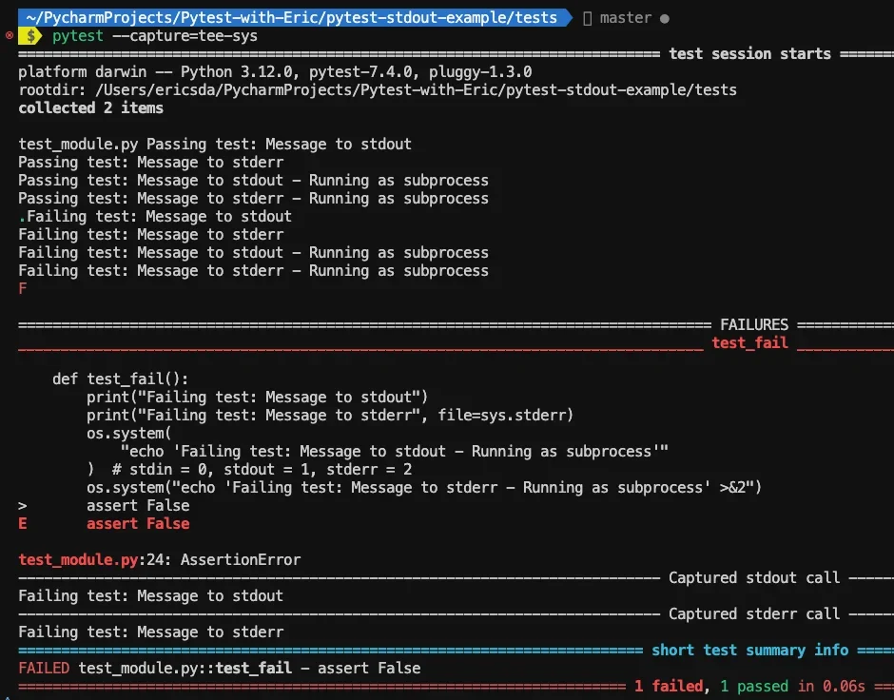
Task: Click the master branch name
Action: click(626, 18)
